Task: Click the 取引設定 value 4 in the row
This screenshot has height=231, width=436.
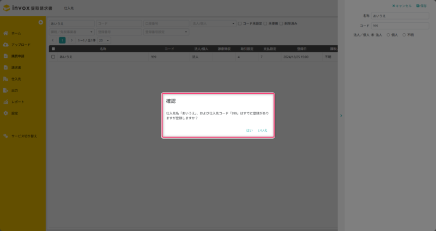Action: [x=247, y=57]
